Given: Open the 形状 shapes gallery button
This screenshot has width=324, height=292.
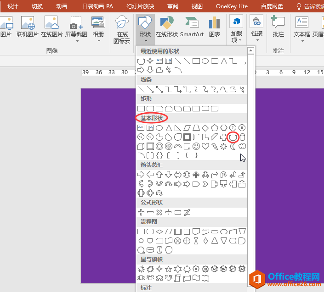Looking at the screenshot, I should pyautogui.click(x=145, y=29).
